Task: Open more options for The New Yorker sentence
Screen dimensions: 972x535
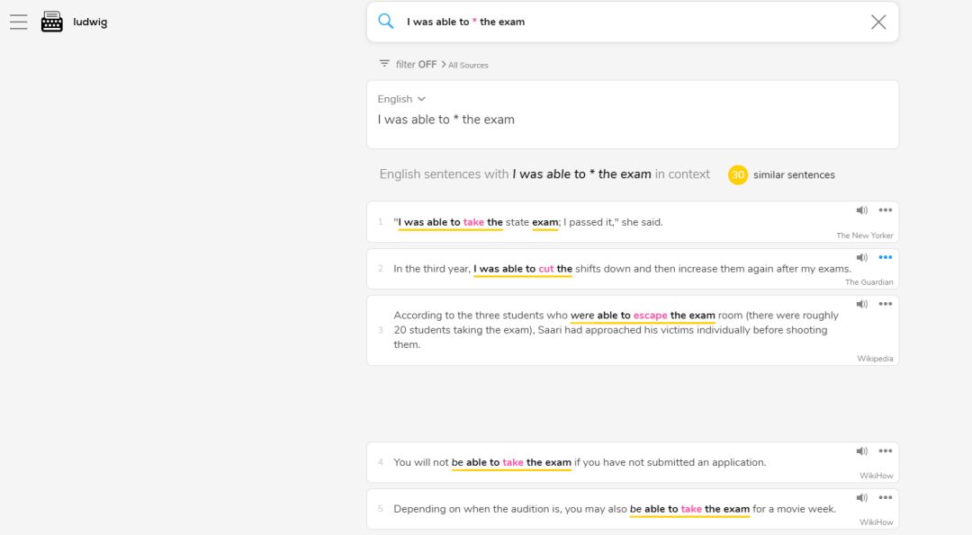Action: point(886,210)
